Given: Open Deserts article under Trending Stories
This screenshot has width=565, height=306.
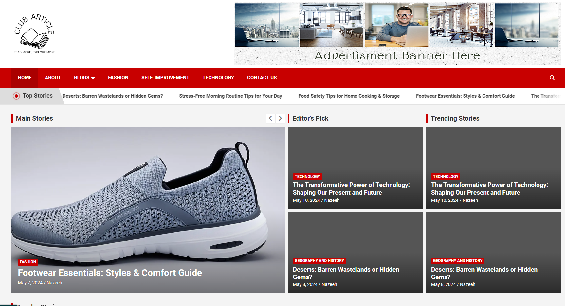Looking at the screenshot, I should click(x=484, y=273).
